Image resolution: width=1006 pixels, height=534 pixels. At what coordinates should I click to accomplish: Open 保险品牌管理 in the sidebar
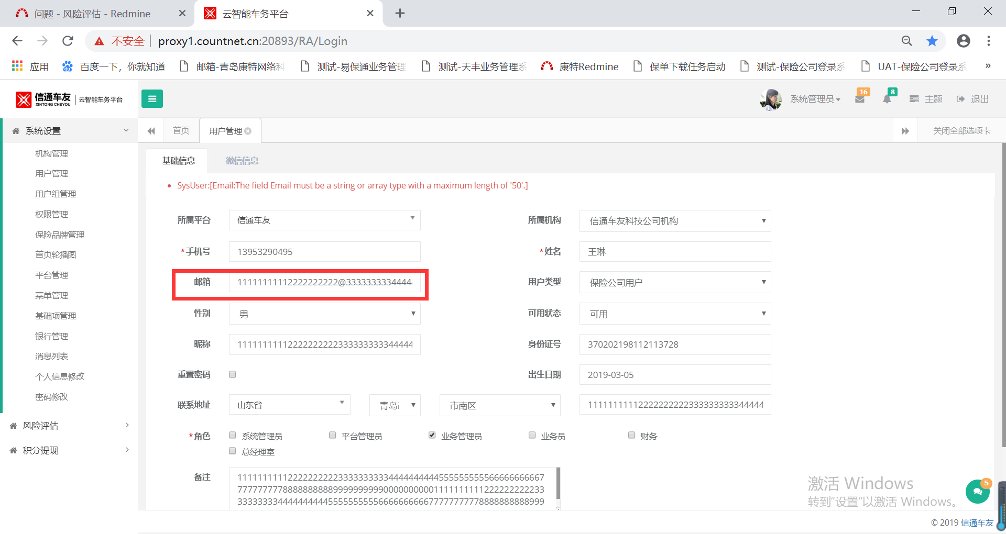(60, 235)
